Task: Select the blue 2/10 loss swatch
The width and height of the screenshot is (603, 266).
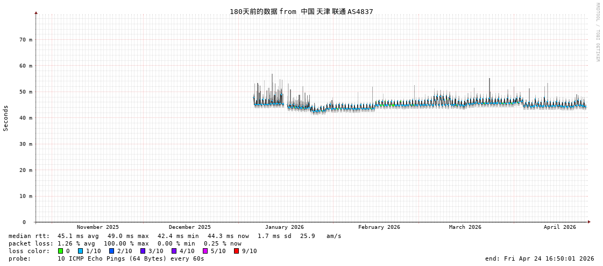Action: (x=112, y=251)
